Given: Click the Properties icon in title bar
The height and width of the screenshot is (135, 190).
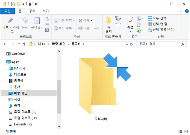Looking at the screenshot, I should pyautogui.click(x=13, y=4).
